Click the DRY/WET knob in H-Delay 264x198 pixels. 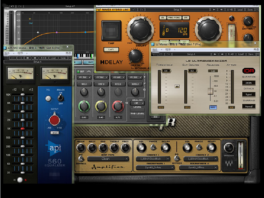click(x=248, y=21)
